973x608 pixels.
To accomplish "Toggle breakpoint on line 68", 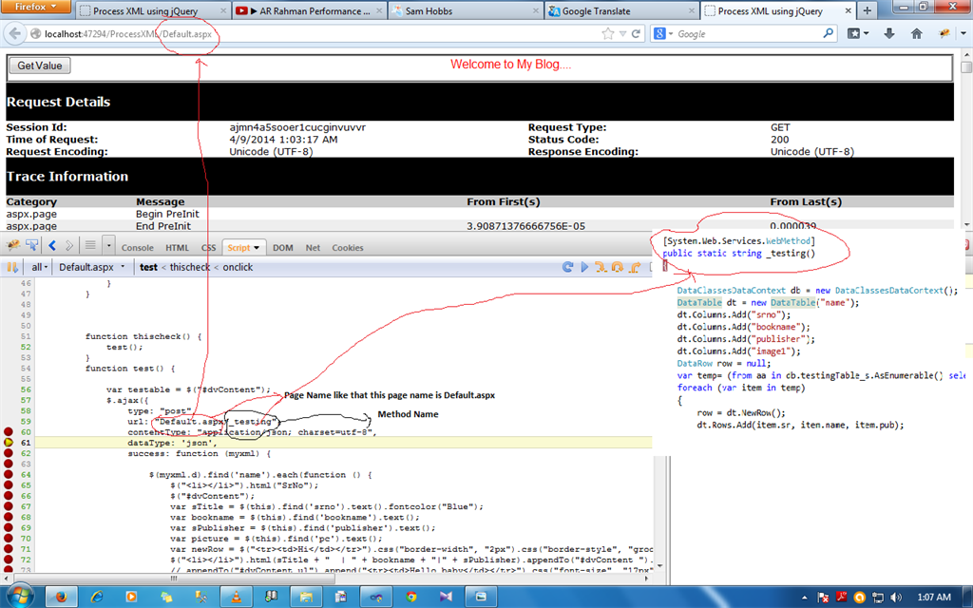I will [x=8, y=517].
